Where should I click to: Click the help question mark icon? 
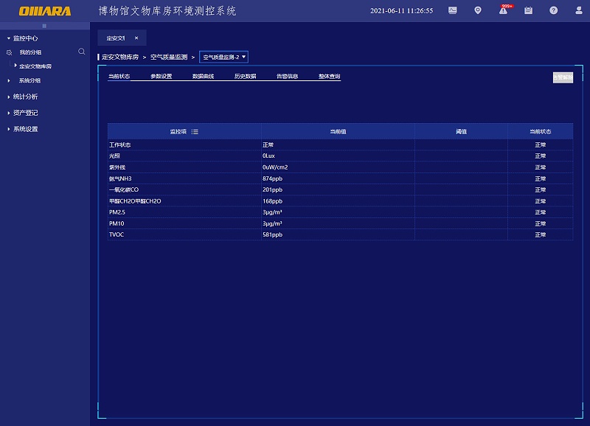tap(553, 10)
